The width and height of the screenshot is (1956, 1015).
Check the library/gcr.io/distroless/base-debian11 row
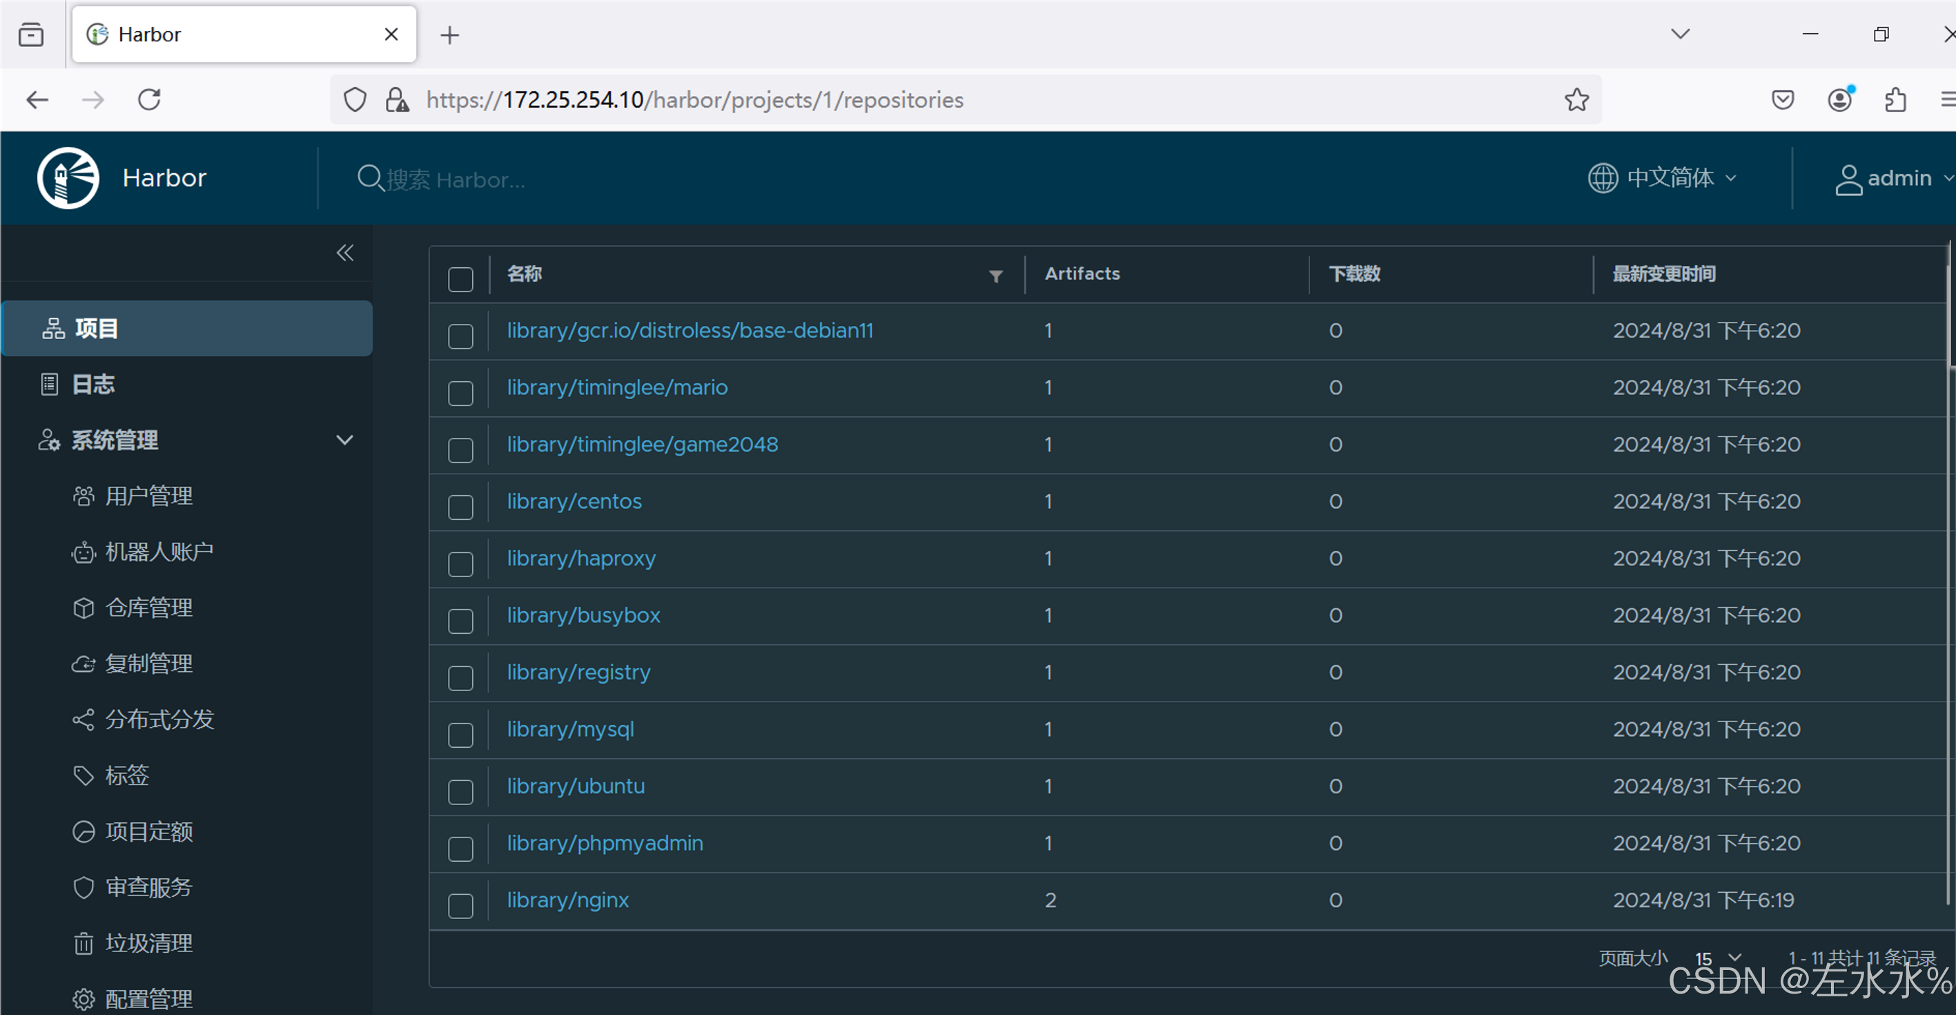(x=460, y=336)
